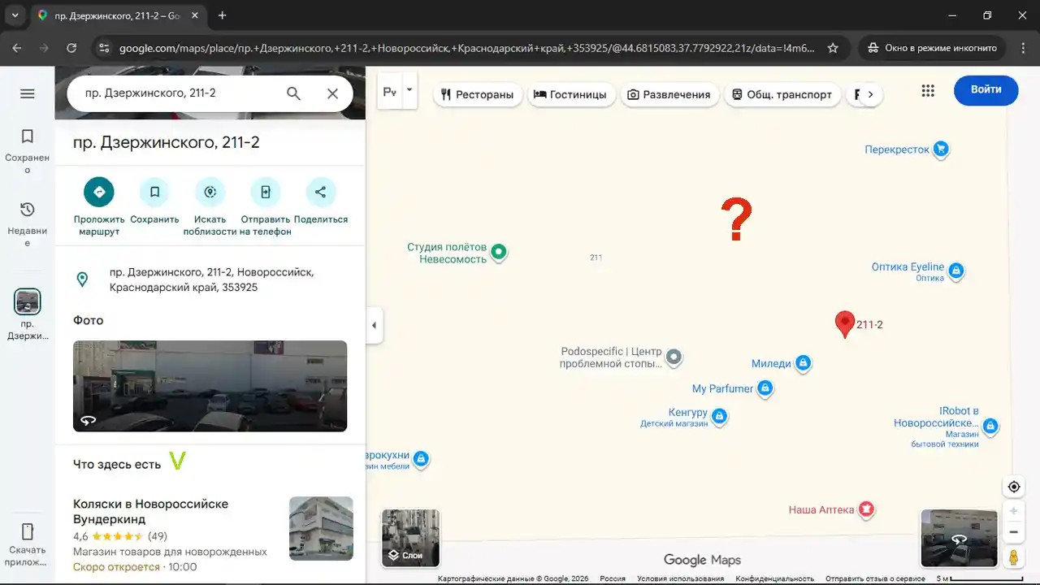Clear the search with the X icon
The image size is (1040, 585).
332,93
